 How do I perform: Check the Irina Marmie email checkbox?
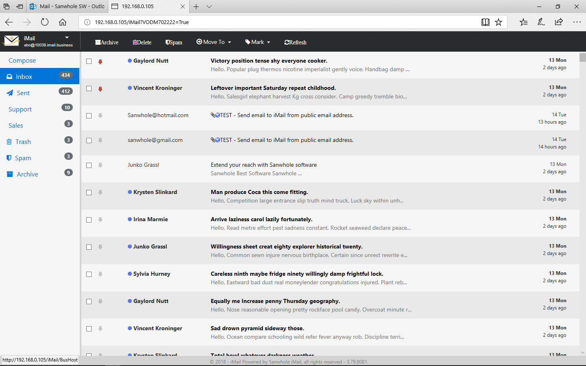[89, 220]
